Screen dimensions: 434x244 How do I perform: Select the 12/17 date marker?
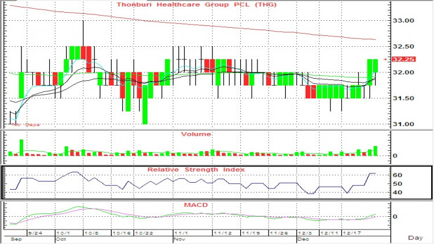pos(352,233)
